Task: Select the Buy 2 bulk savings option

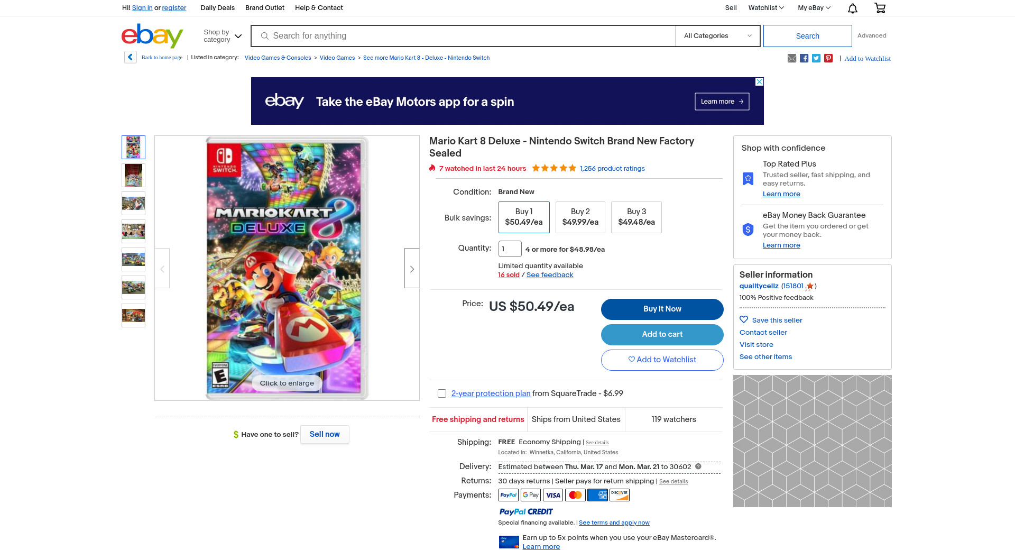Action: [580, 217]
